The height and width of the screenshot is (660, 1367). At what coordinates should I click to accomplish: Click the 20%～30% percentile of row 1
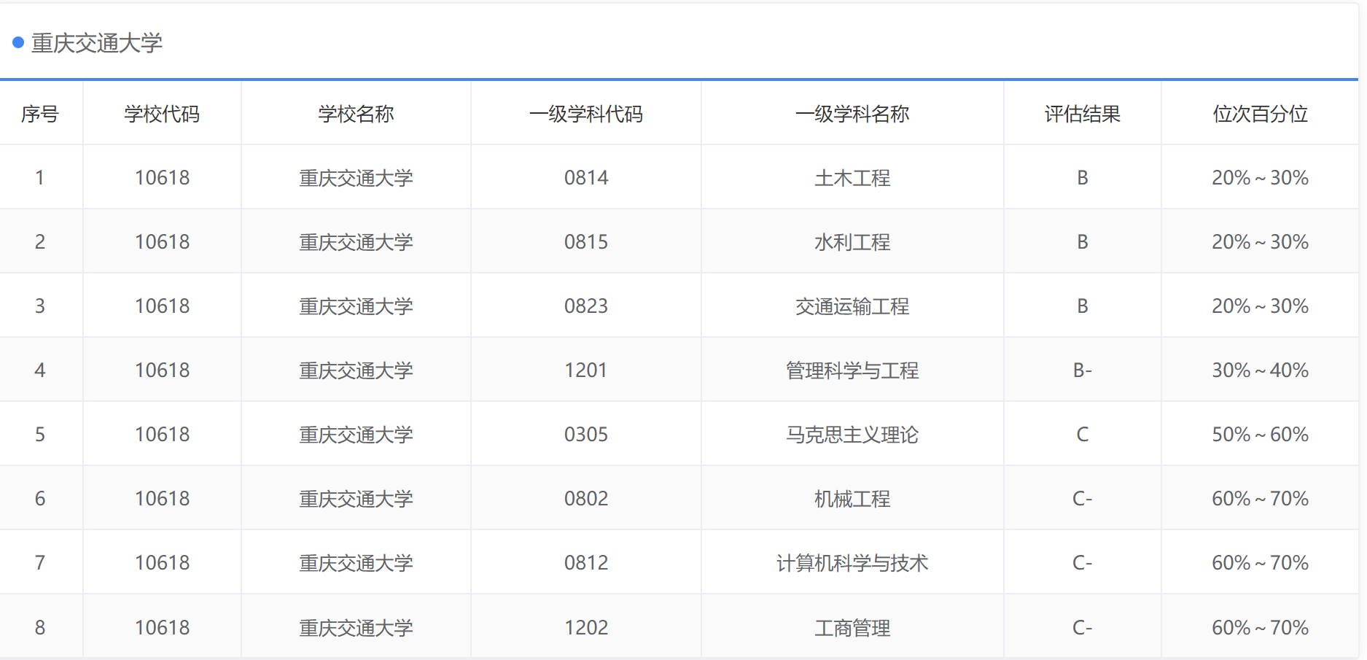coord(1259,177)
